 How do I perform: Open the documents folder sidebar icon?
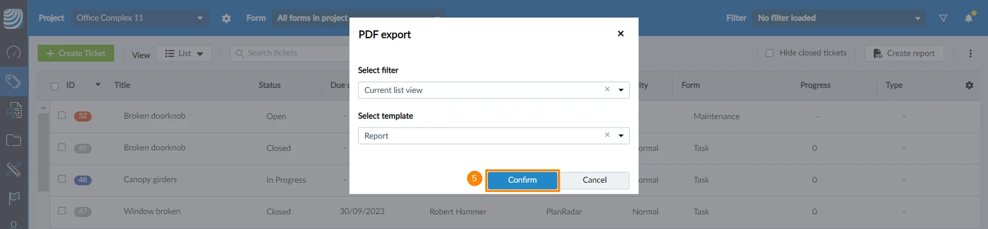click(14, 140)
